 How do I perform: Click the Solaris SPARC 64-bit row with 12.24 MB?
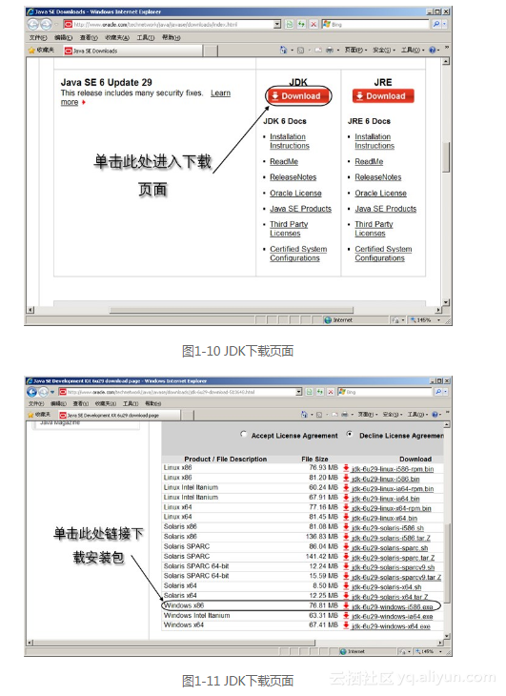[301, 566]
